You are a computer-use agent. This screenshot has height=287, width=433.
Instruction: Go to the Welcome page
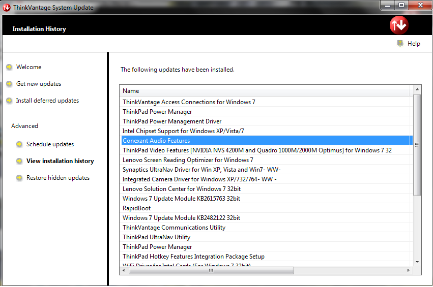click(x=28, y=67)
